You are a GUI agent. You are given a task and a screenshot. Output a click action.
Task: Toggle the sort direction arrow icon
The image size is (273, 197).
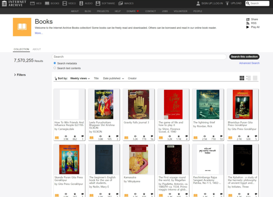(56, 79)
